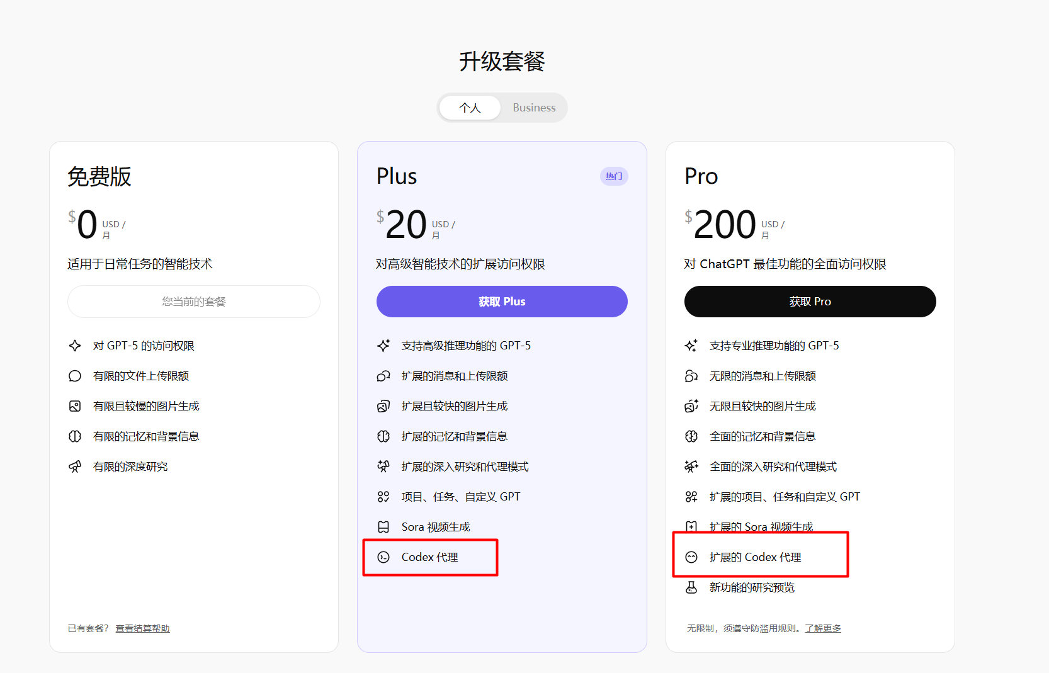Screen dimensions: 1049x673
Task: Click the 免费版 plan title
Action: point(99,176)
